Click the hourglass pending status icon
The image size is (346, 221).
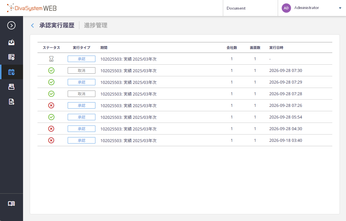51,59
